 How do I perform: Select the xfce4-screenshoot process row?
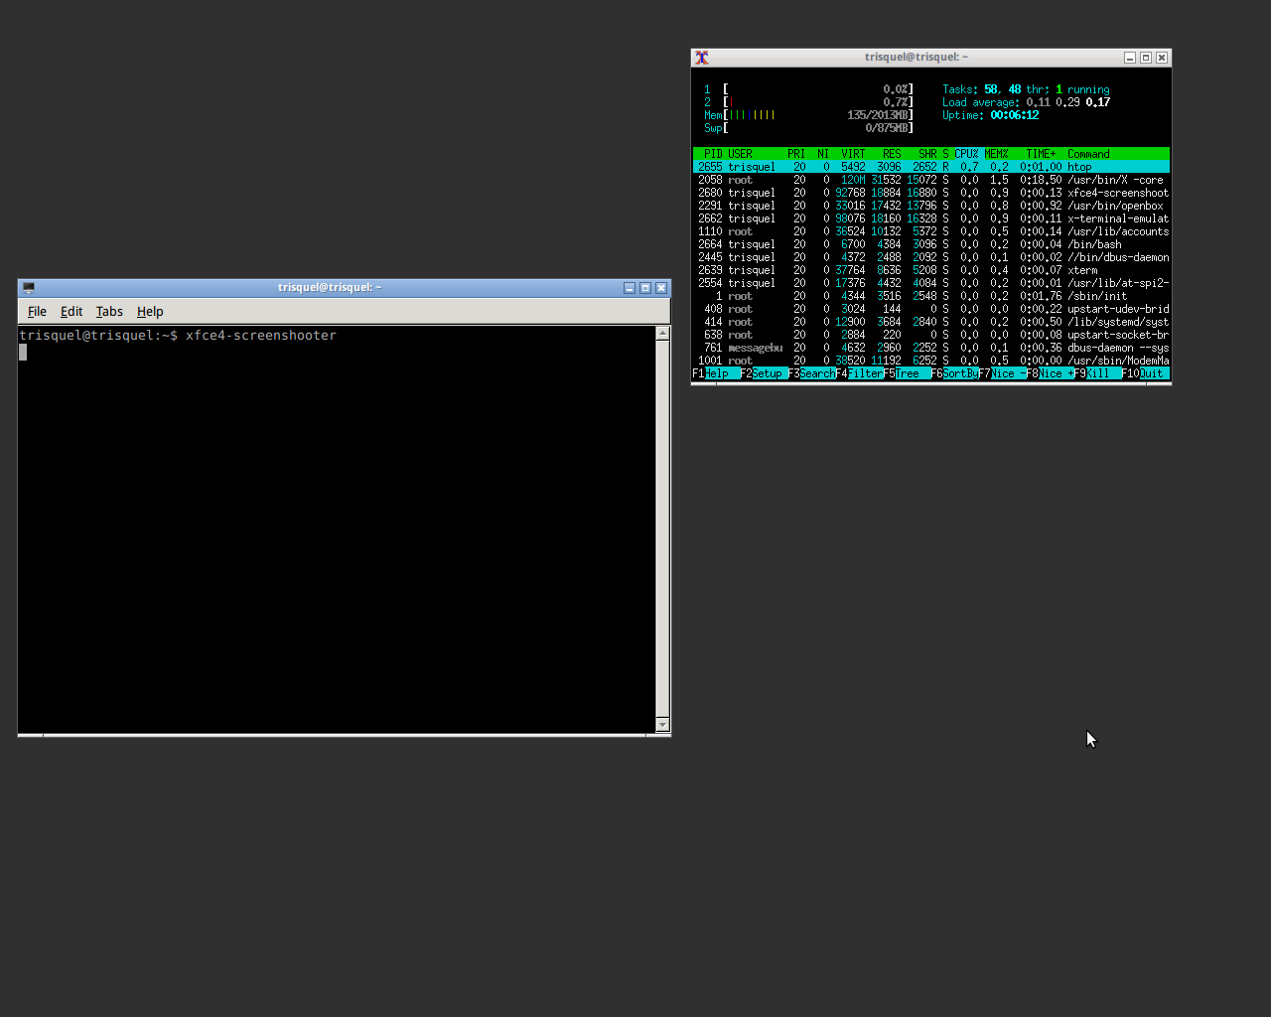[x=931, y=193]
